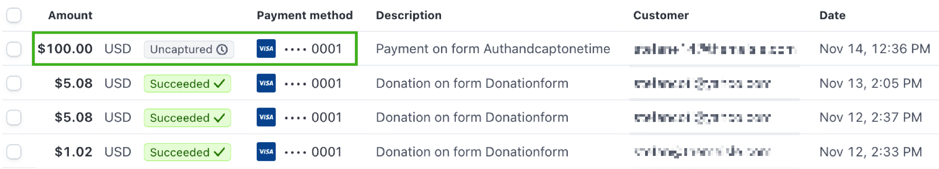Screen dimensions: 939x169
Task: Toggle the select-all checkbox in the header
Action: pyautogui.click(x=14, y=15)
